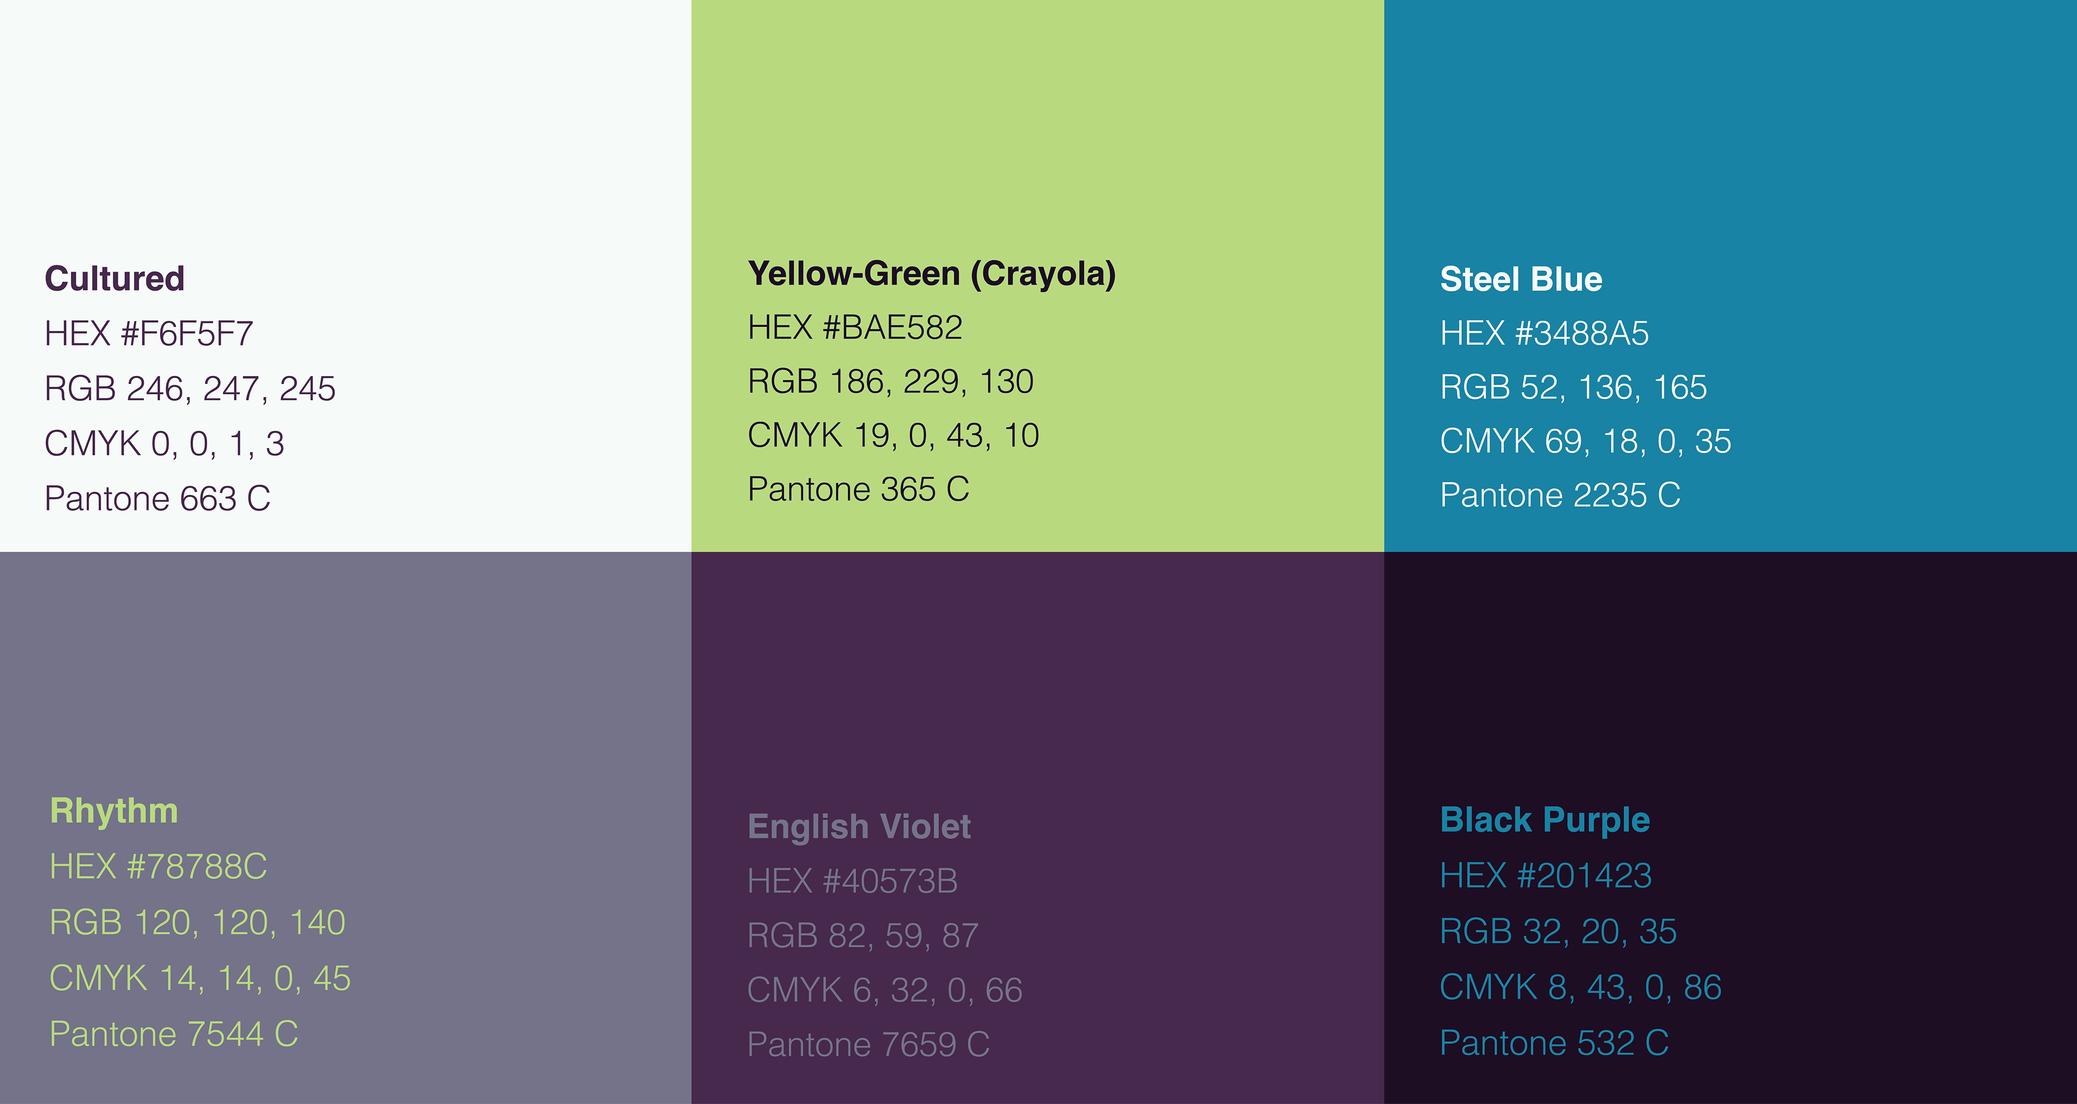Click the CMYK 69, 18, 0, 35 line

[1586, 441]
